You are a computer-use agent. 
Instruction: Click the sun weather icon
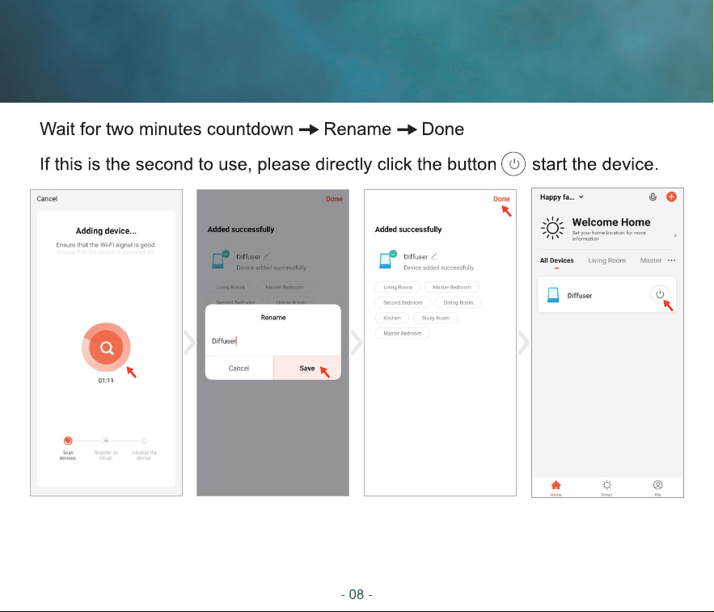point(552,228)
